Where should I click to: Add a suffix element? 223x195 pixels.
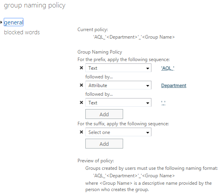pyautogui.click(x=104, y=144)
